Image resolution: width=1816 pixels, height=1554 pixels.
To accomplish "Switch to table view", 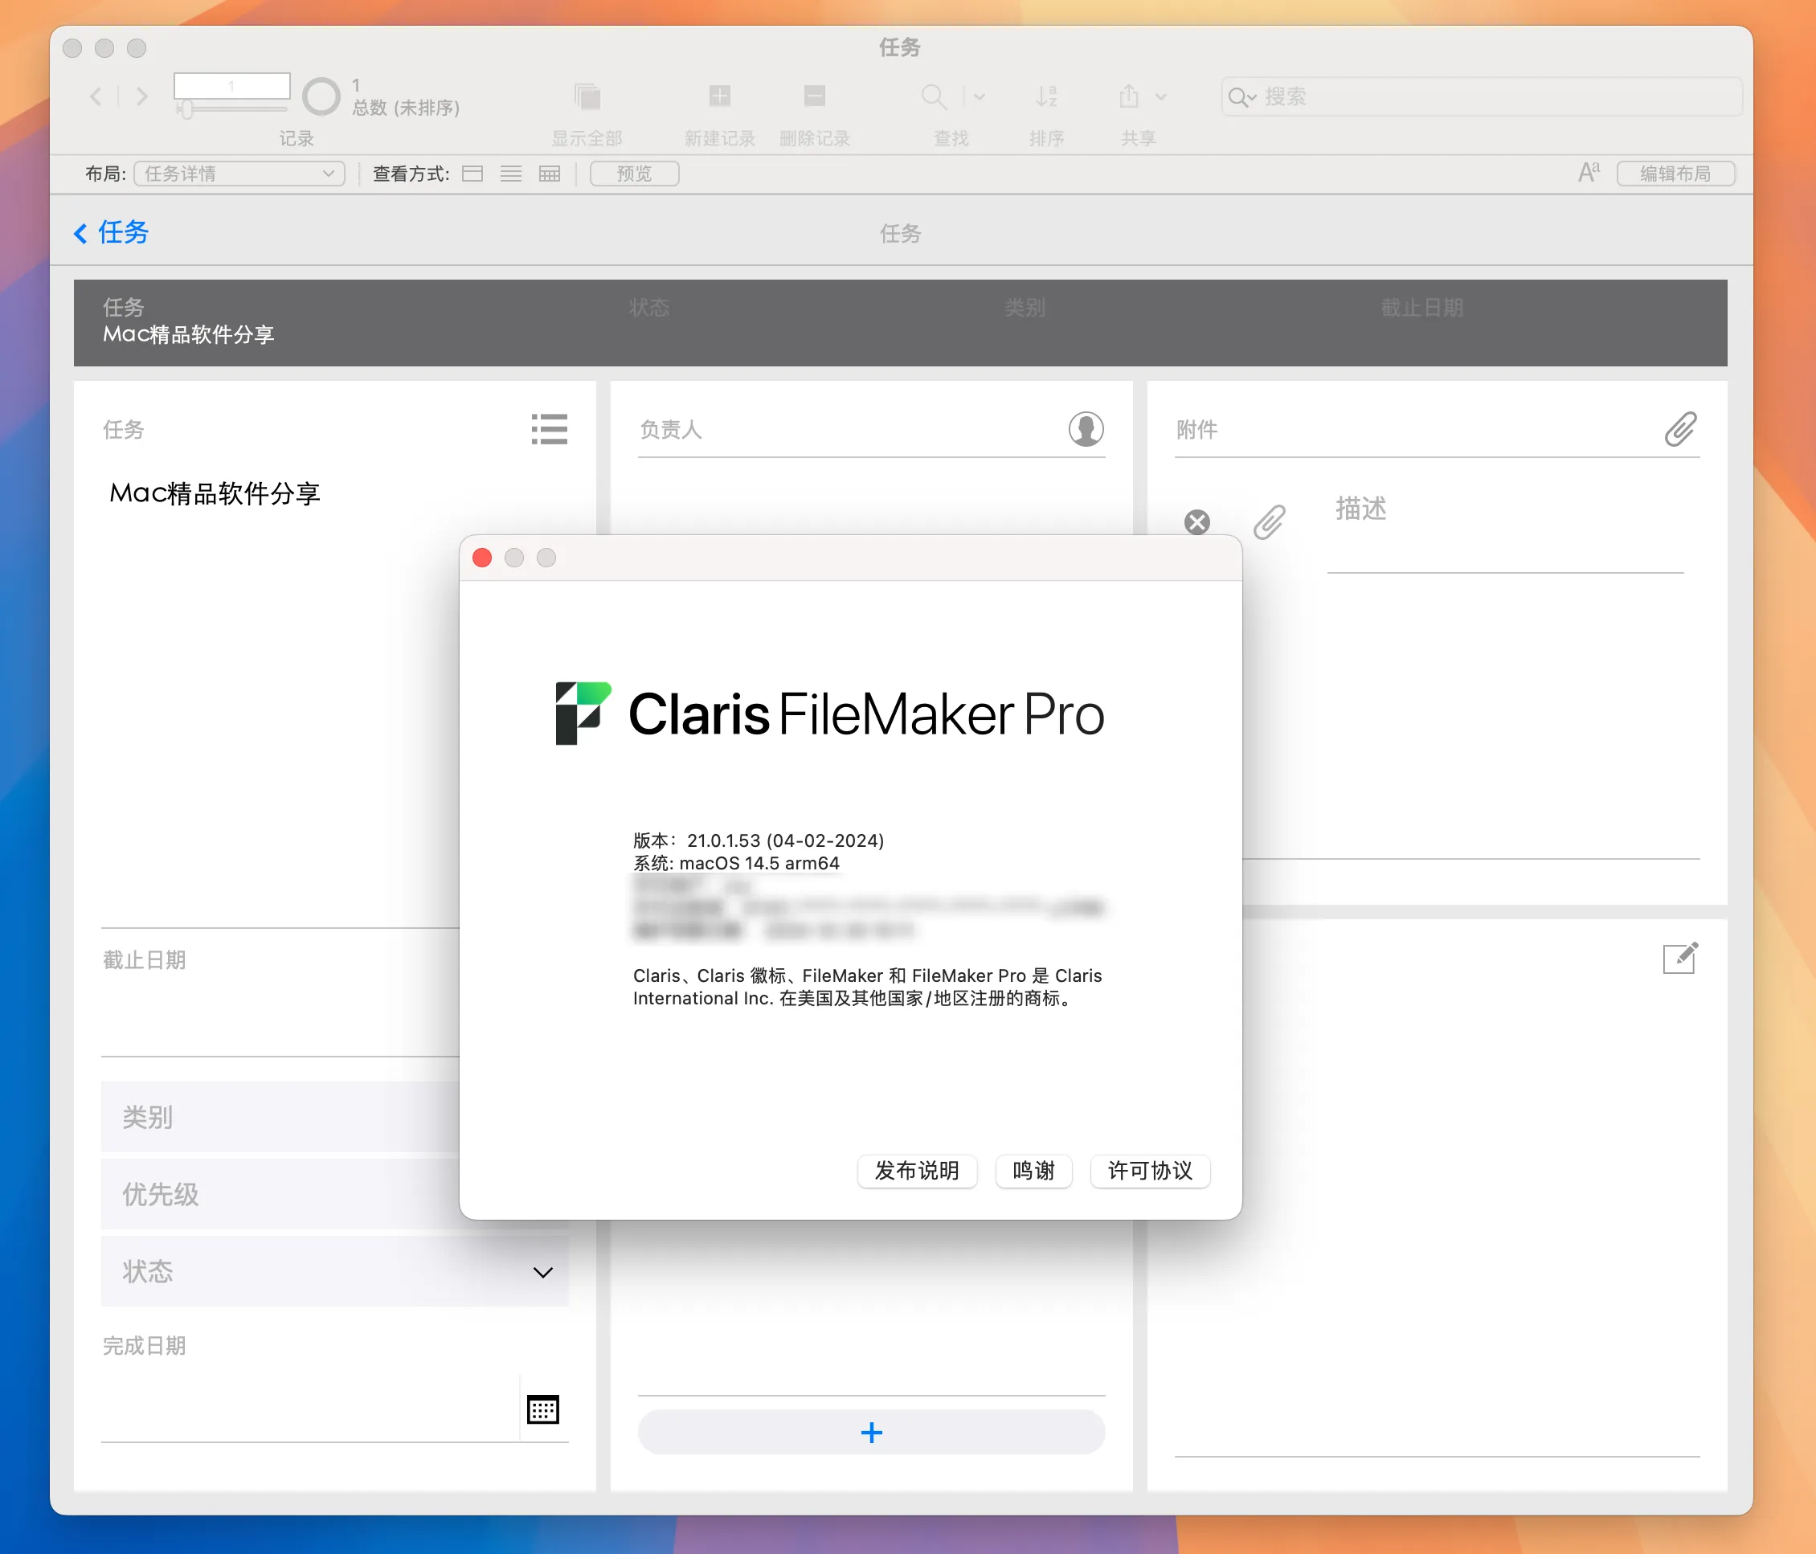I will 550,174.
